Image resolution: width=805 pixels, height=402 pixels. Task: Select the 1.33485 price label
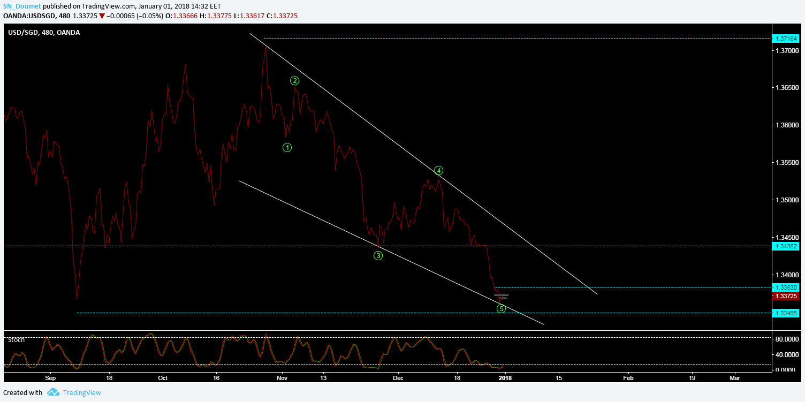786,313
